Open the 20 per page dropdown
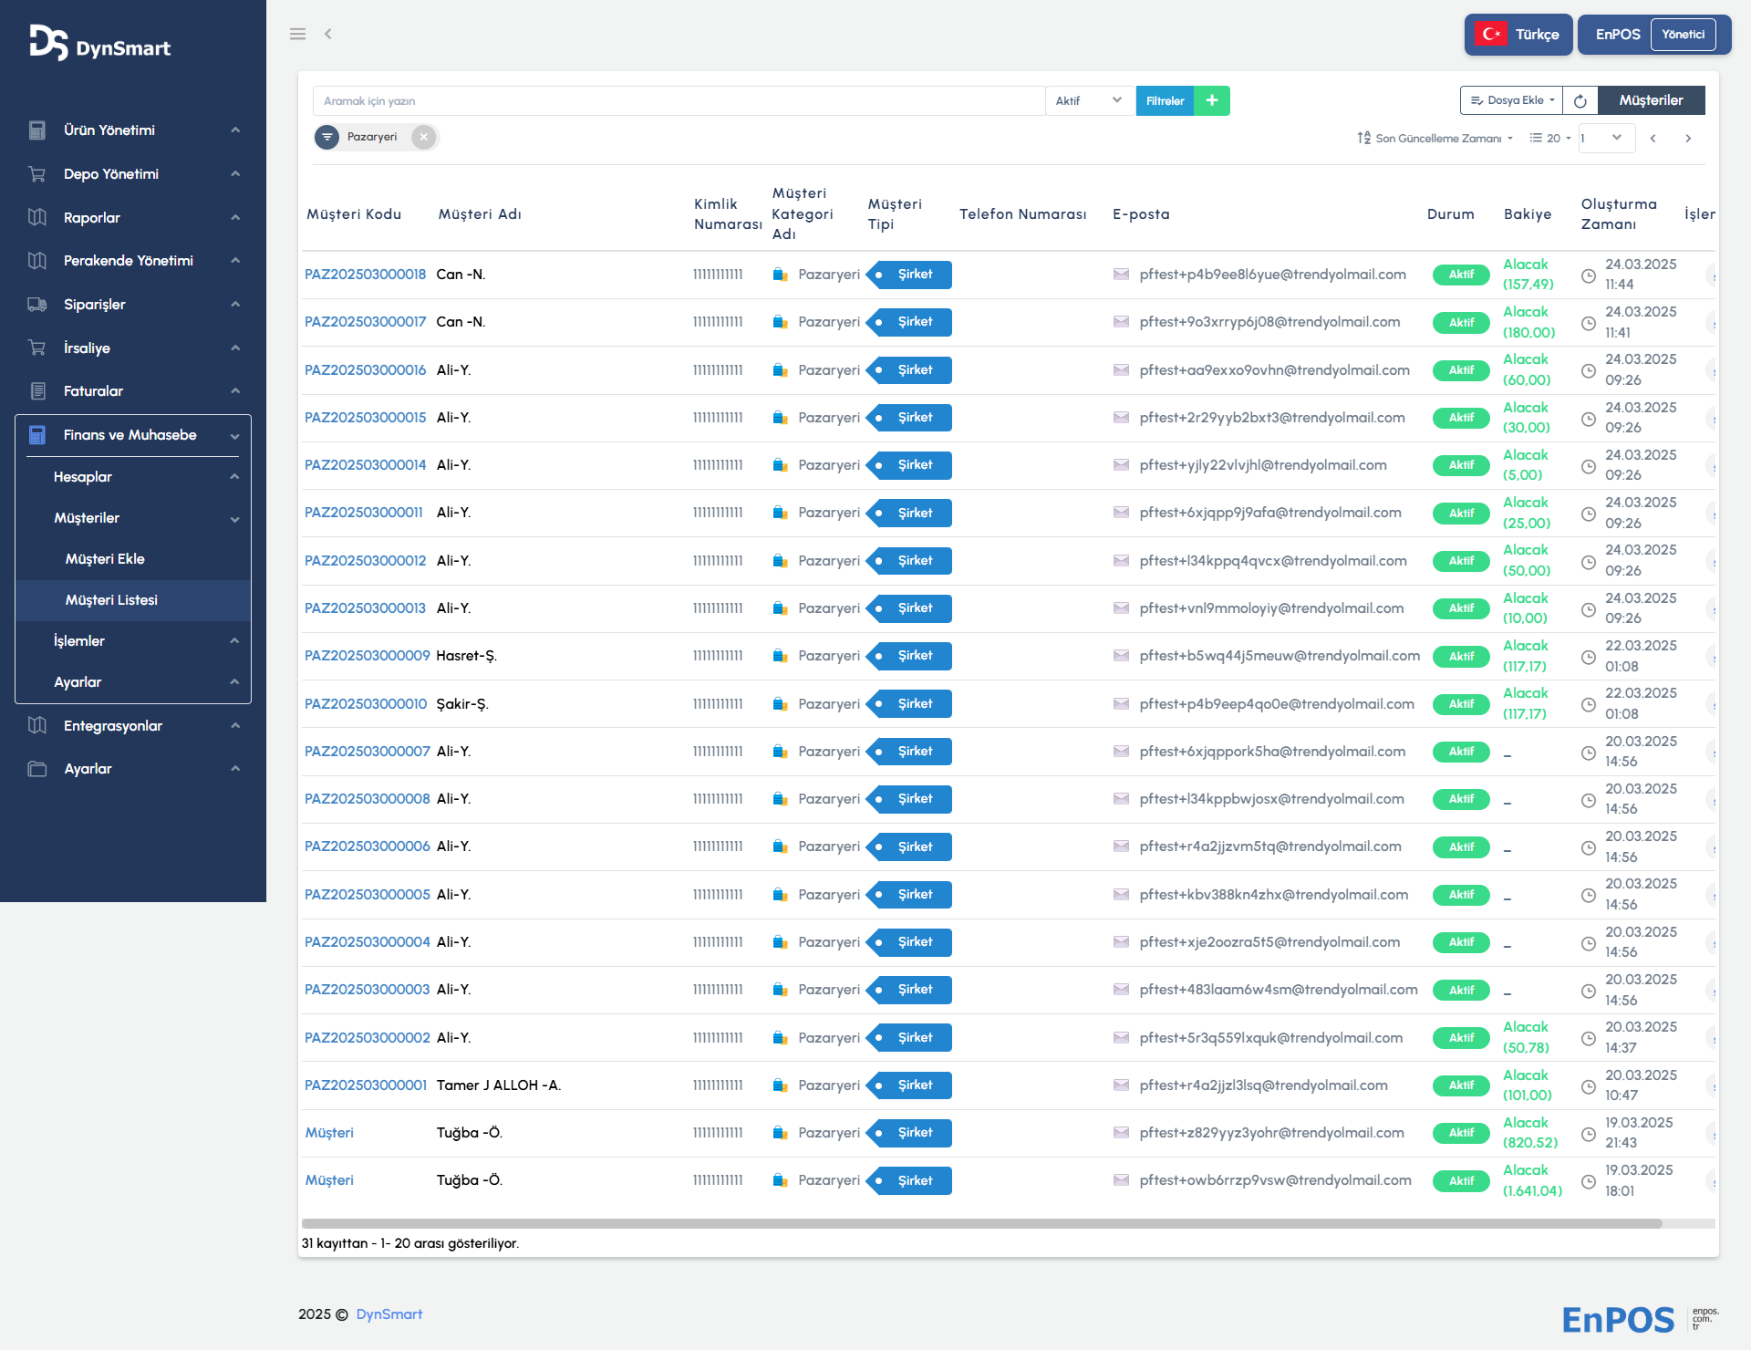Screen dimensions: 1751x1350 coord(1550,139)
